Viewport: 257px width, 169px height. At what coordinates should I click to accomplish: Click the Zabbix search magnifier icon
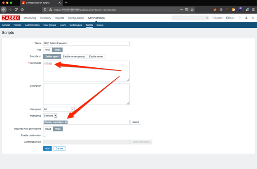207,18
